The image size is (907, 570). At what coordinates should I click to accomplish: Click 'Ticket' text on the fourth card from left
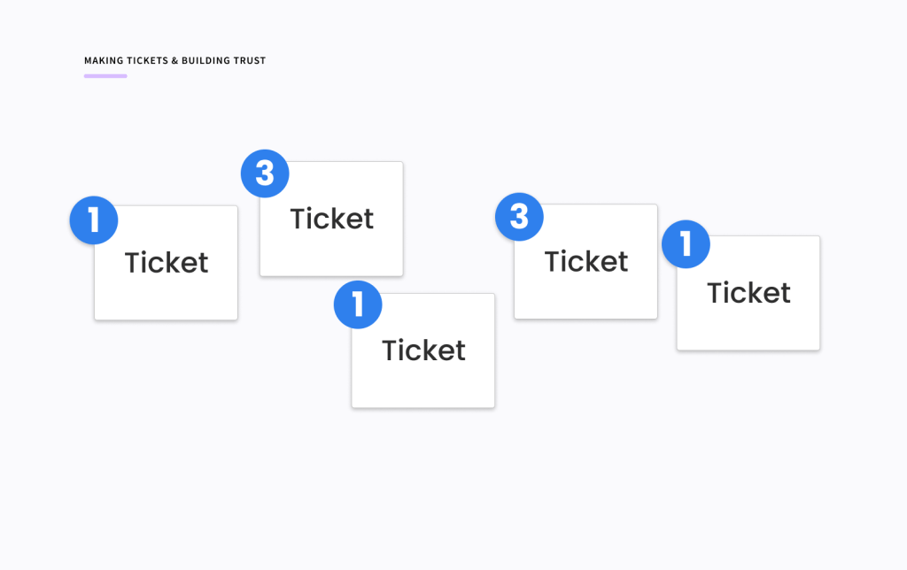pos(586,262)
